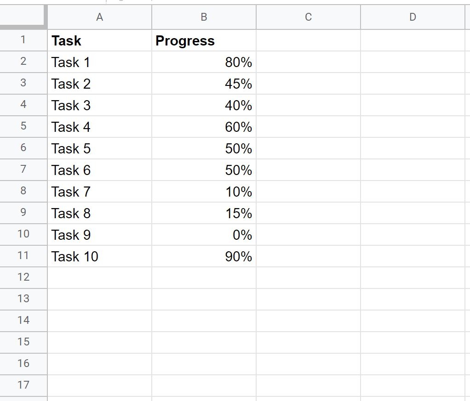Select column B header
This screenshot has height=401, width=470.
[204, 17]
